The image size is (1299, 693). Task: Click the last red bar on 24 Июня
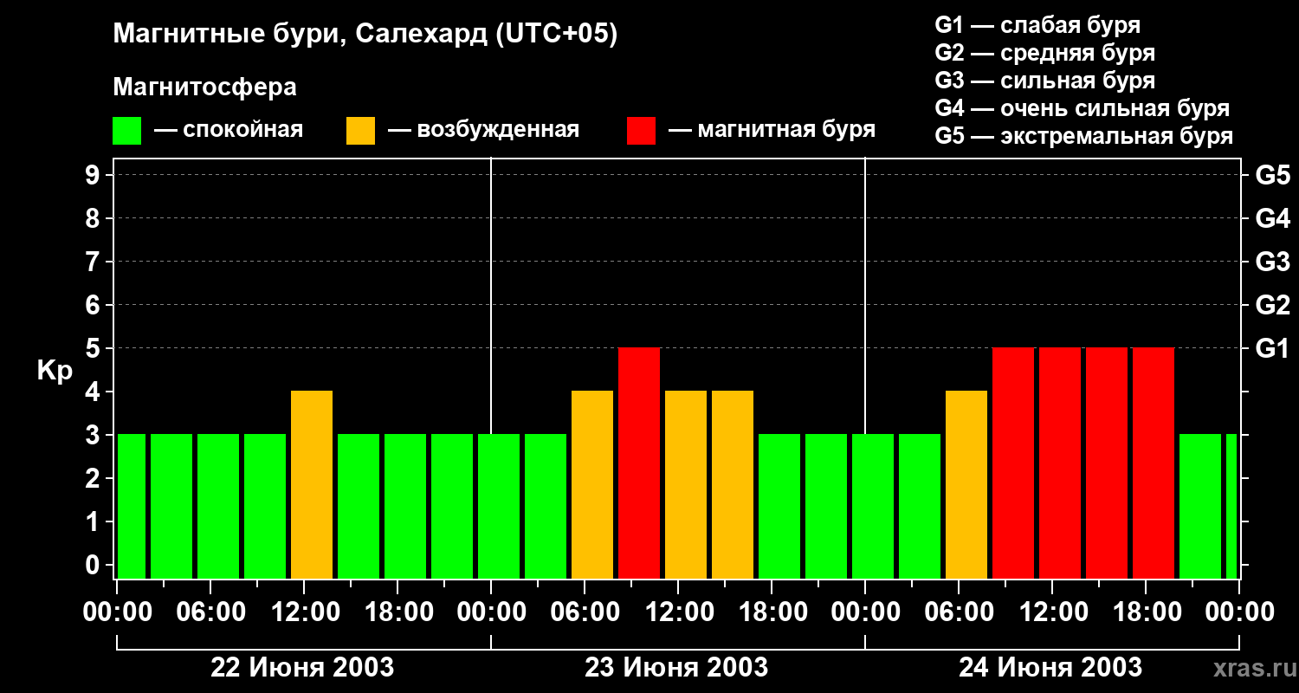[1154, 463]
